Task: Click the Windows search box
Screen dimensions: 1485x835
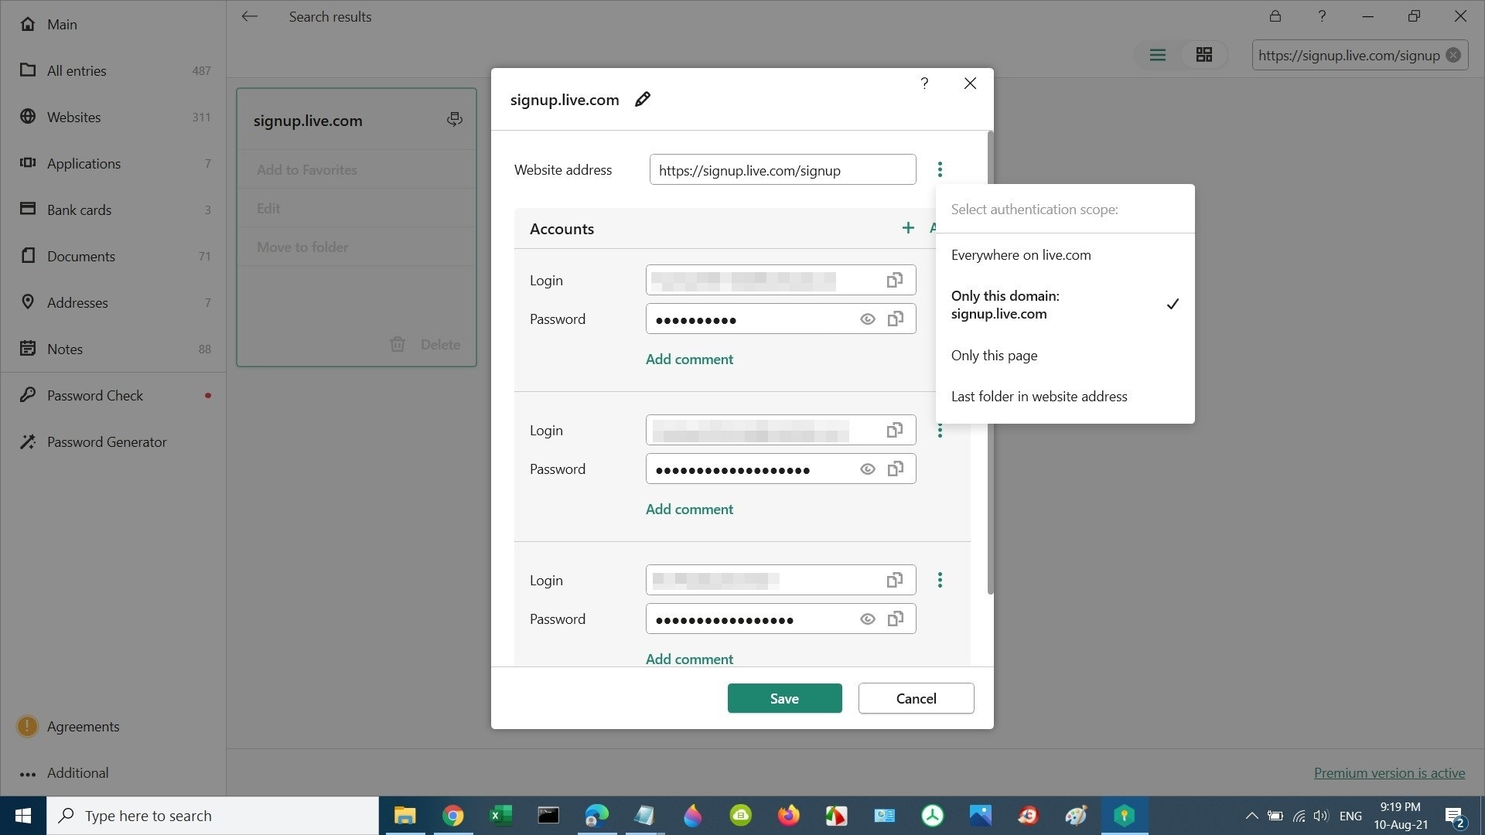Action: pyautogui.click(x=213, y=816)
